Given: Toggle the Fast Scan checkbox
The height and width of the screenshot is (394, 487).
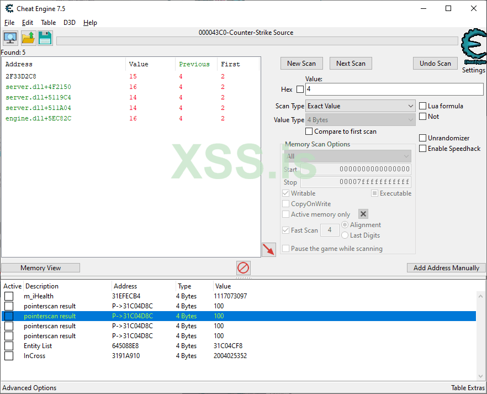Looking at the screenshot, I should point(286,230).
